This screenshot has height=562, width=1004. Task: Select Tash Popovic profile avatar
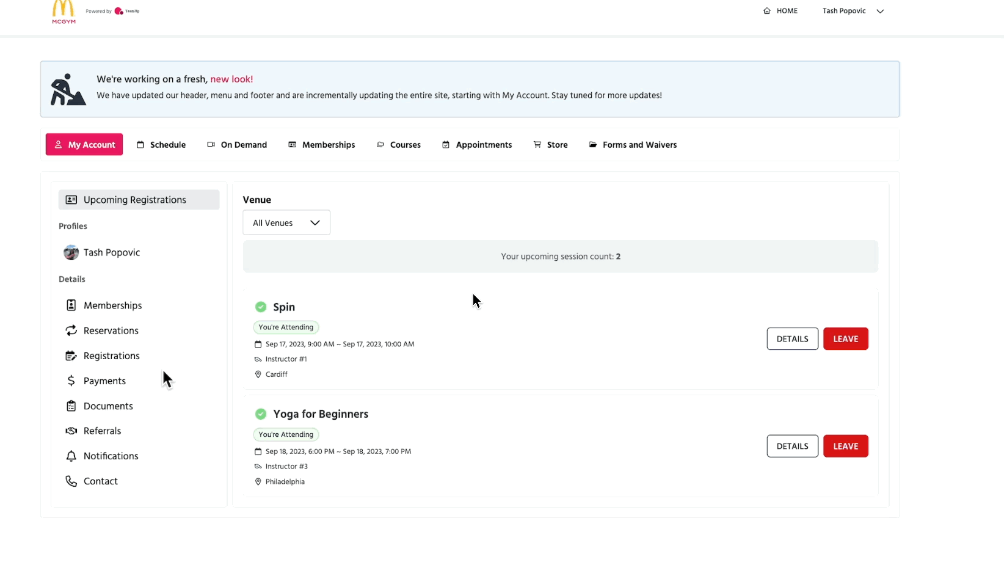tap(71, 252)
